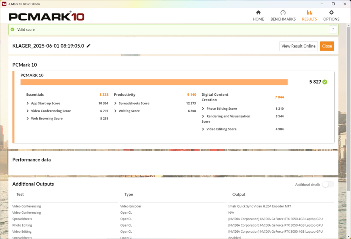Expand Photo Editing Score
The height and width of the screenshot is (239, 351).
pyautogui.click(x=203, y=109)
